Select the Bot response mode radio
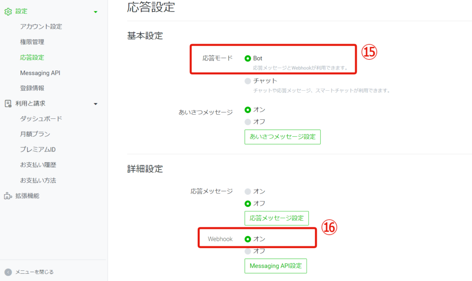This screenshot has height=281, width=472. (248, 59)
